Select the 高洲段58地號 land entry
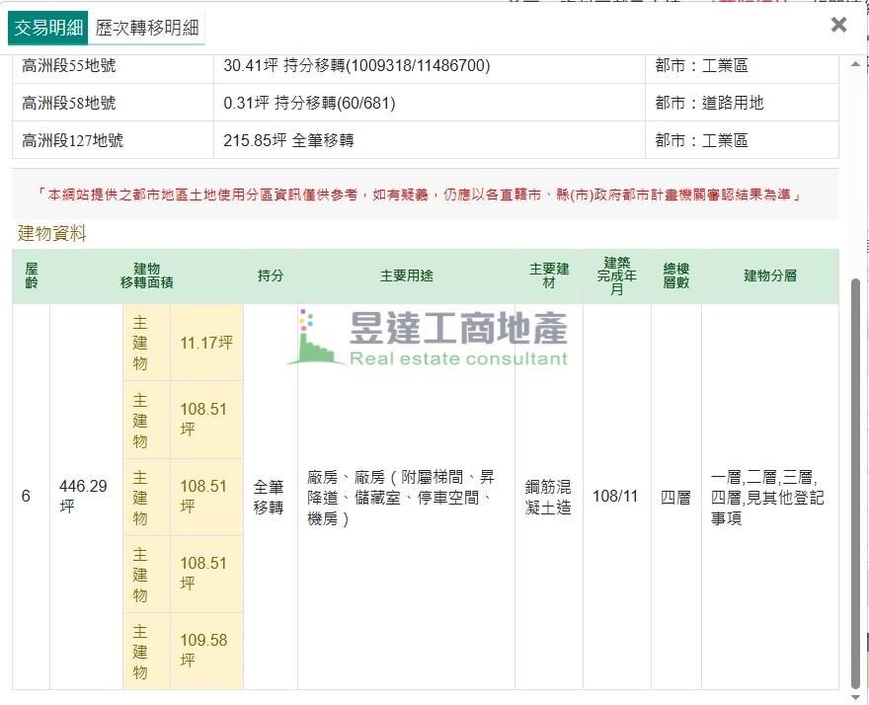The width and height of the screenshot is (869, 705). click(68, 103)
